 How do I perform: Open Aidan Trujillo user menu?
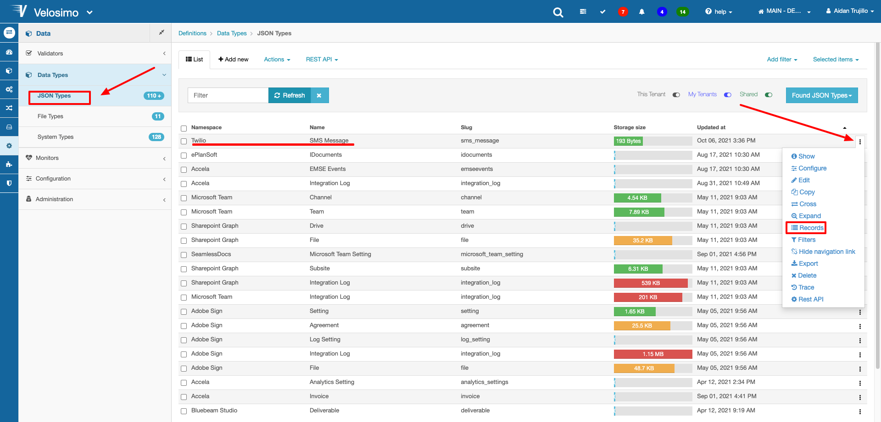tap(850, 11)
